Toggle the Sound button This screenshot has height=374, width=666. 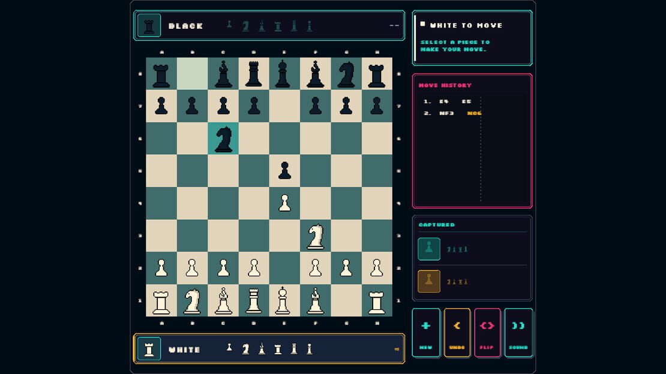[518, 333]
